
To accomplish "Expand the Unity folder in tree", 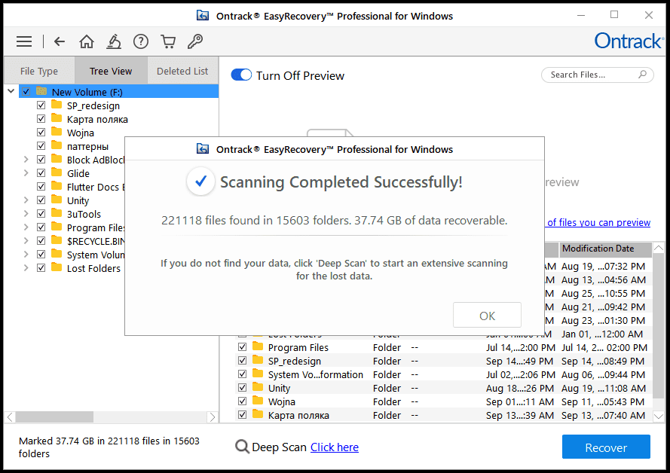I will pyautogui.click(x=26, y=200).
